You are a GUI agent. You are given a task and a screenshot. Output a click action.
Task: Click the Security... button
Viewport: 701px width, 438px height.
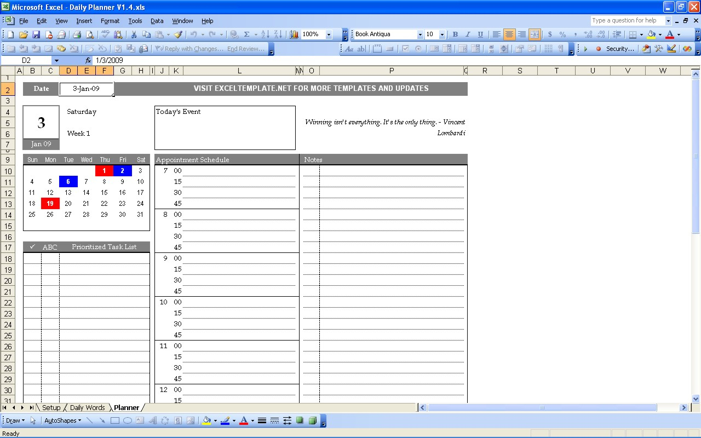click(x=620, y=49)
